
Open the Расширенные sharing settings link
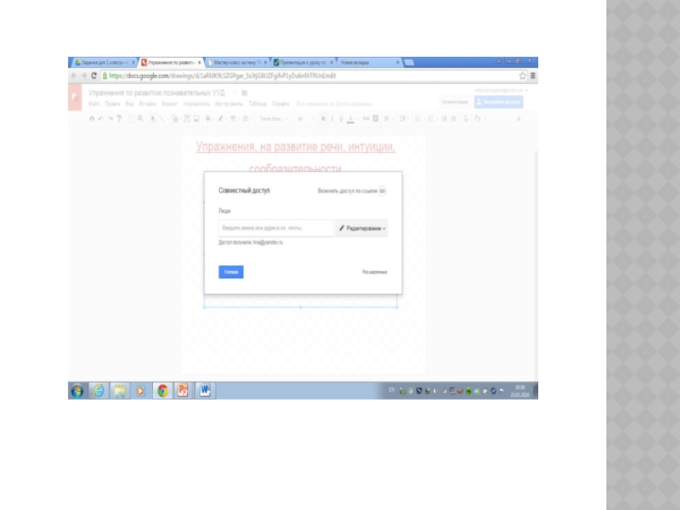click(x=374, y=272)
